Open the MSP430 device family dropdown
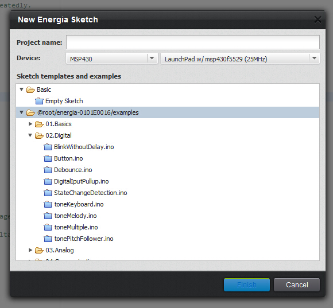Viewport: 333px width, 308px height. pyautogui.click(x=112, y=59)
